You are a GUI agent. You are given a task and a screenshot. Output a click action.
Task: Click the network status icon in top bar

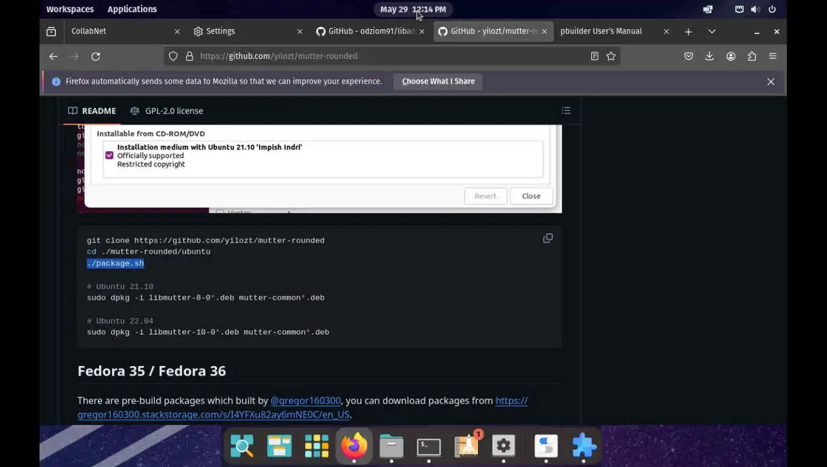[739, 9]
